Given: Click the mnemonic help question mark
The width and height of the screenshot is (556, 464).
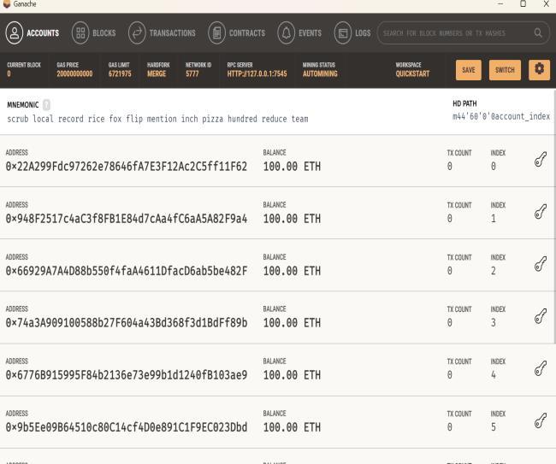Looking at the screenshot, I should pyautogui.click(x=46, y=105).
